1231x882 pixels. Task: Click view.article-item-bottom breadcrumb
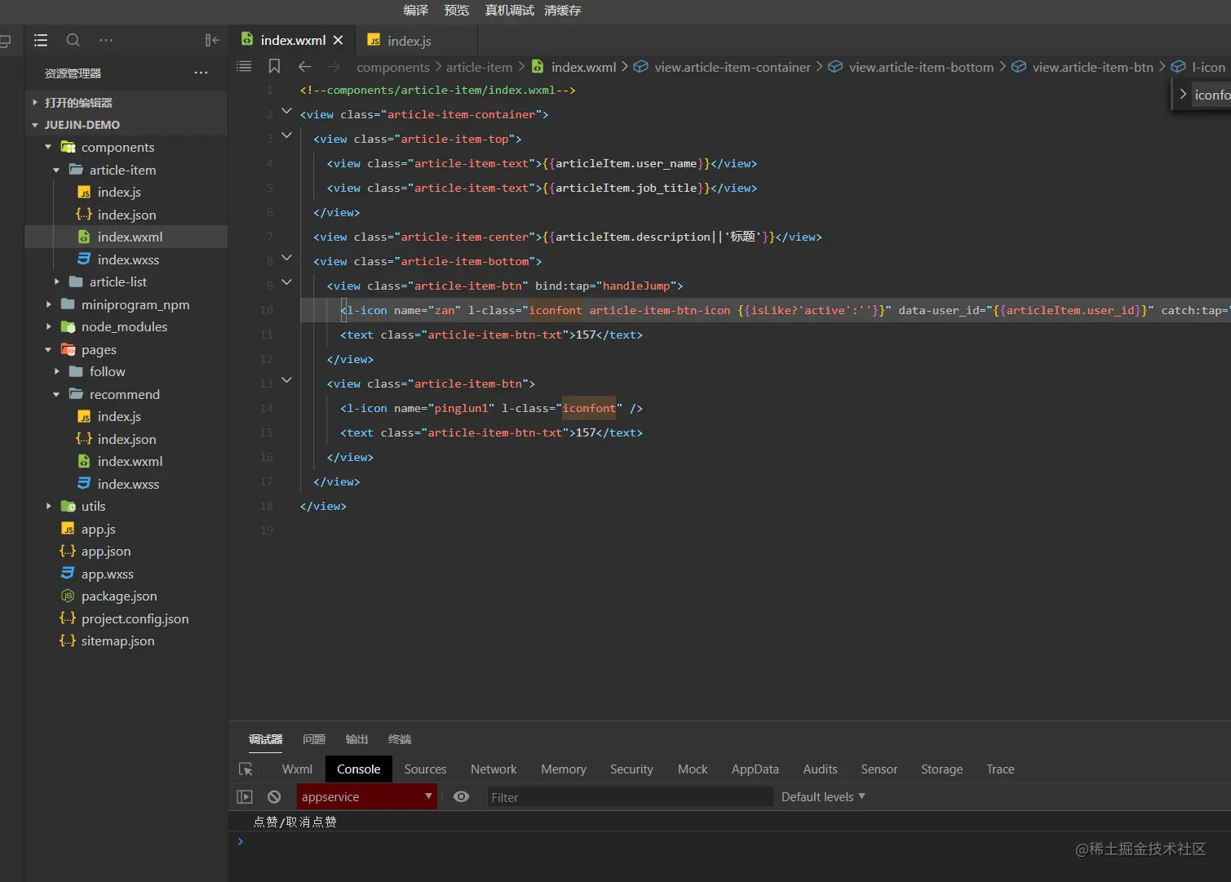click(921, 67)
